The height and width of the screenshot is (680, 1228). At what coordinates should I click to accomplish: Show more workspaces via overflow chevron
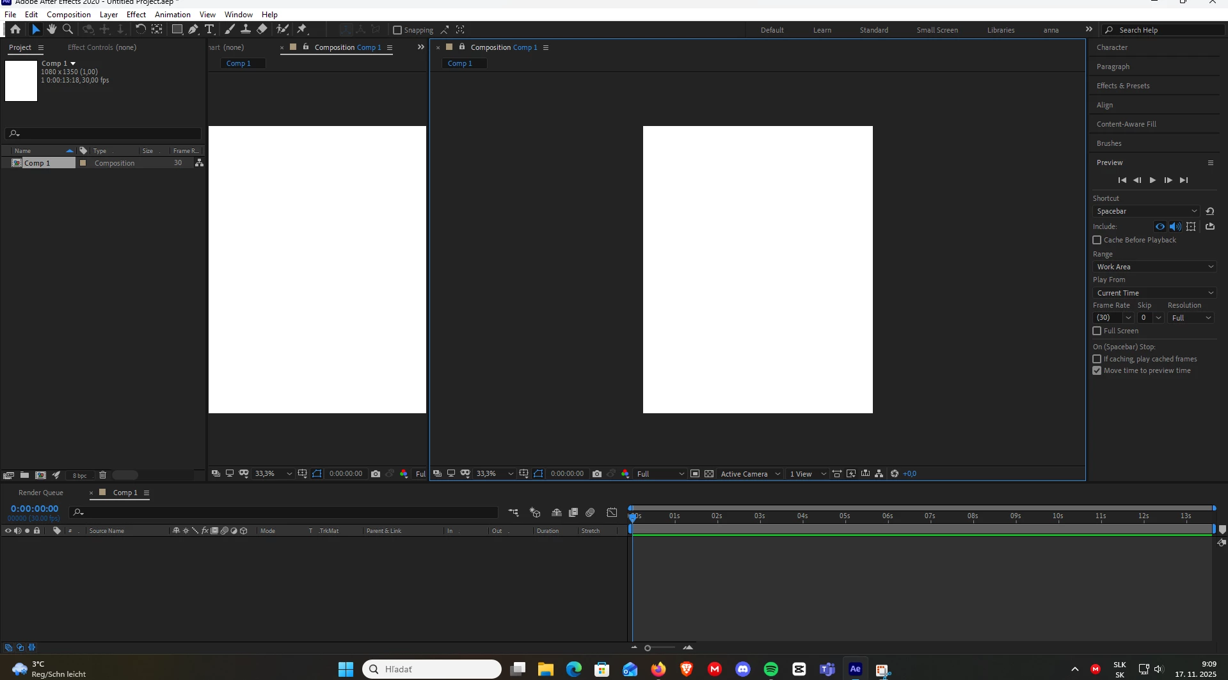1089,29
